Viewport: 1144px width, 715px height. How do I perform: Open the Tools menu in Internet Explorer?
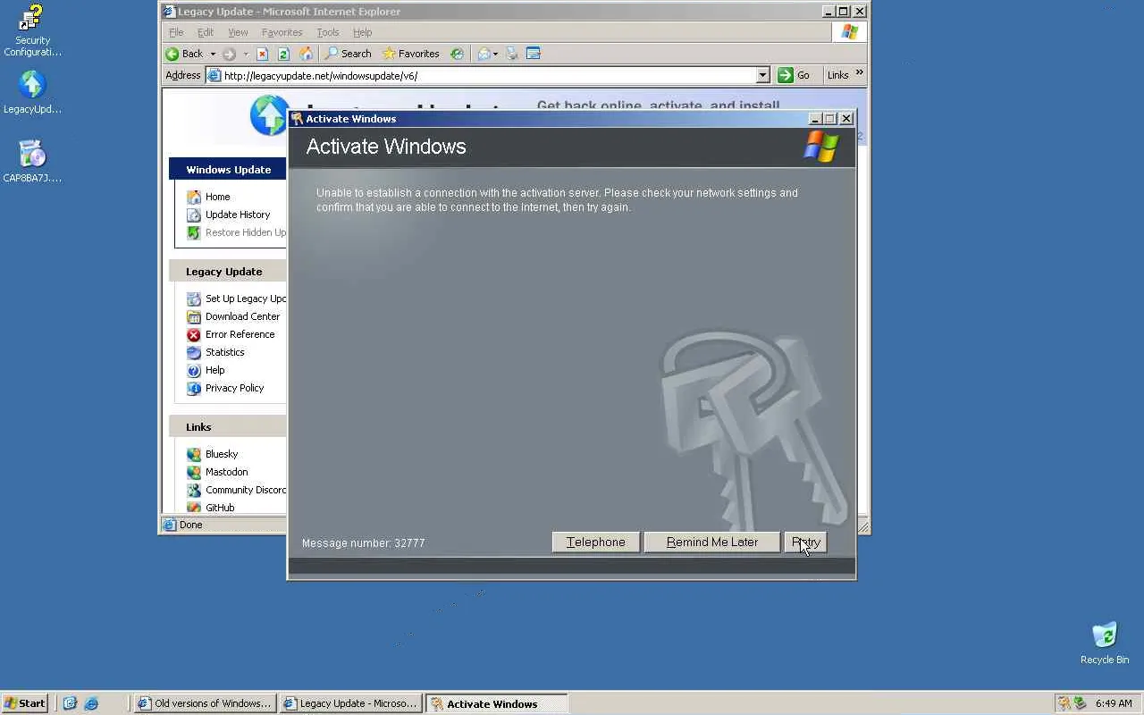click(x=328, y=32)
